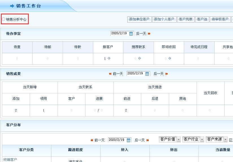The image size is (233, 162).
Task: Expand the 客户价值 dropdown
Action: (178, 139)
